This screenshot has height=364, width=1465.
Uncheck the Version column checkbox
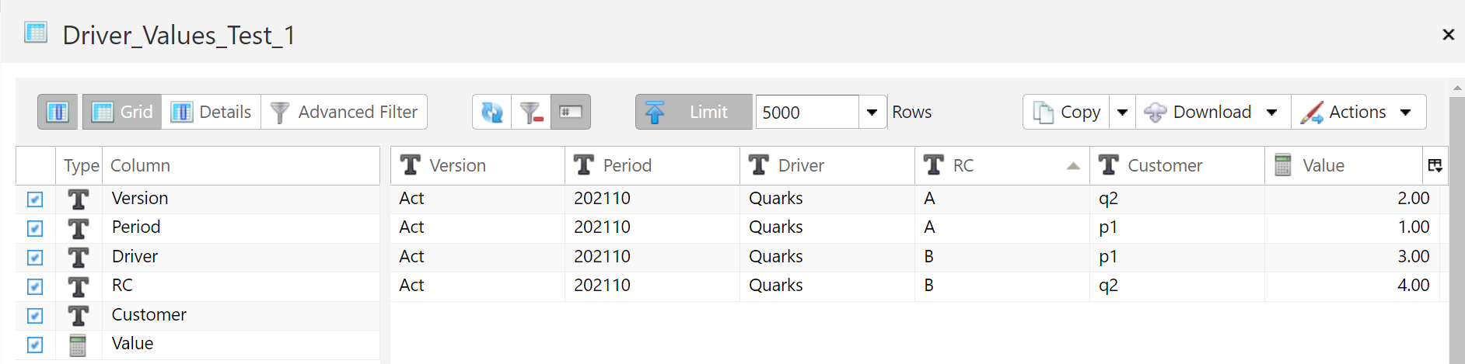[35, 199]
